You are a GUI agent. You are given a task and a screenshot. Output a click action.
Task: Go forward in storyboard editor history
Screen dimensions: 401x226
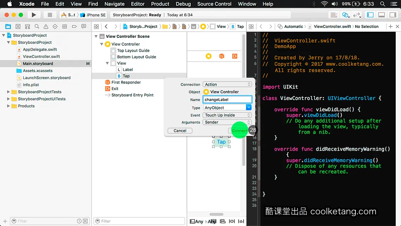(115, 26)
